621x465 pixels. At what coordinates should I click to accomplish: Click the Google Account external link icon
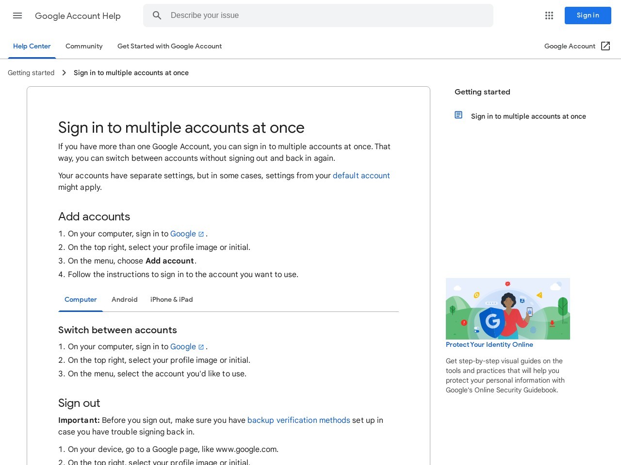click(x=605, y=46)
